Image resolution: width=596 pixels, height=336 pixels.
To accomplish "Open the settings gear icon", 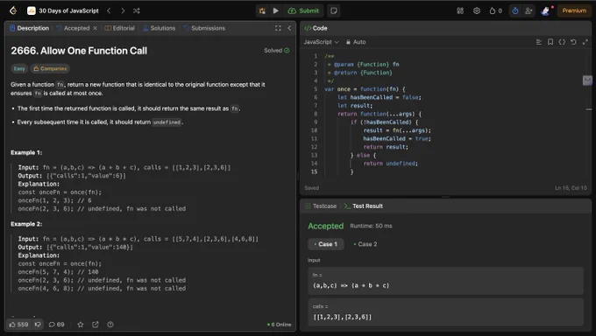I will pos(477,10).
